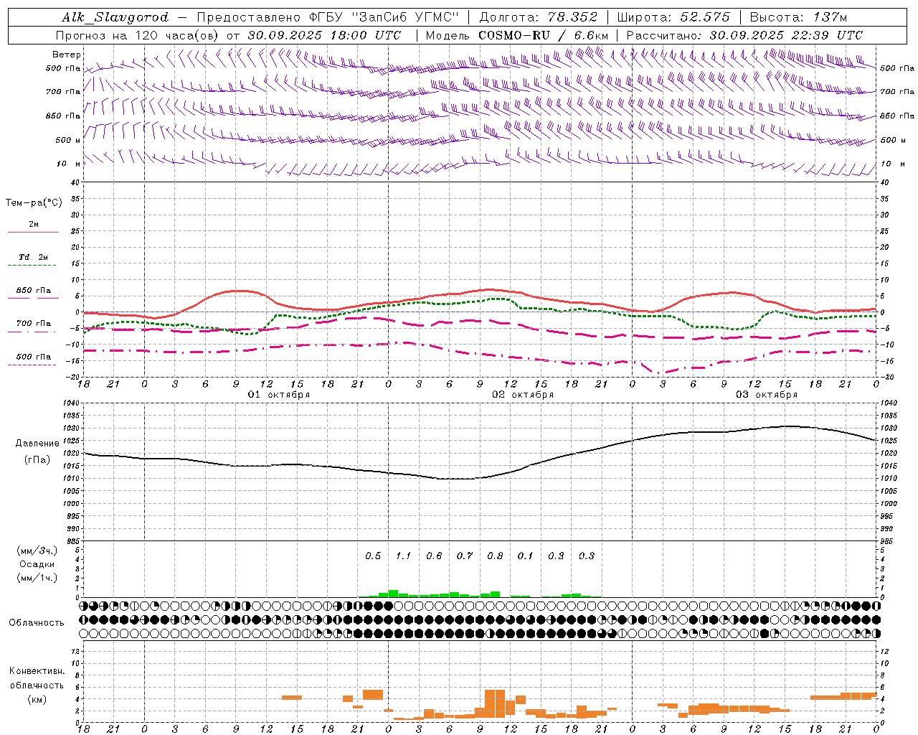Image resolution: width=918 pixels, height=735 pixels.
Task: Click the left 700 гПа wind level label
Action: [63, 92]
